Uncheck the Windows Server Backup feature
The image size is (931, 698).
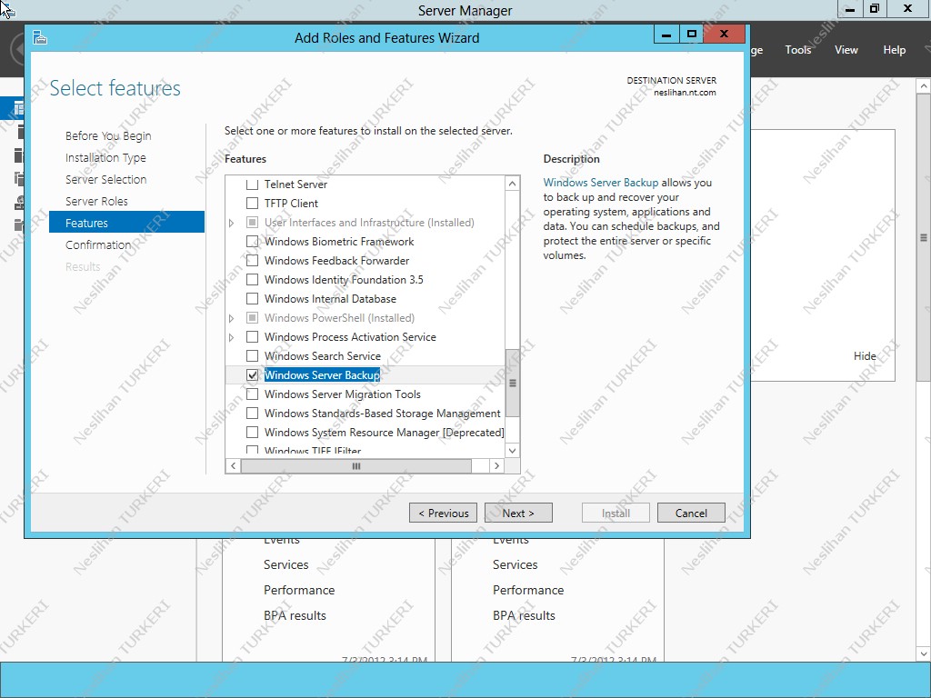click(252, 374)
